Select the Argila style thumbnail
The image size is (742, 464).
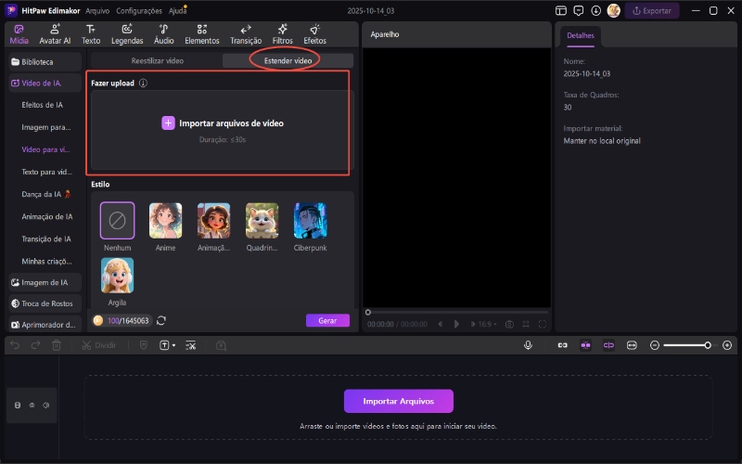point(118,276)
